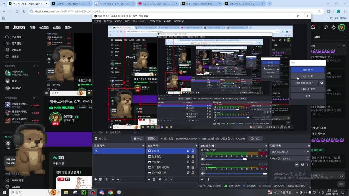Add a new source in OBS sources list
Image resolution: width=349 pixels, height=196 pixels.
point(149,179)
